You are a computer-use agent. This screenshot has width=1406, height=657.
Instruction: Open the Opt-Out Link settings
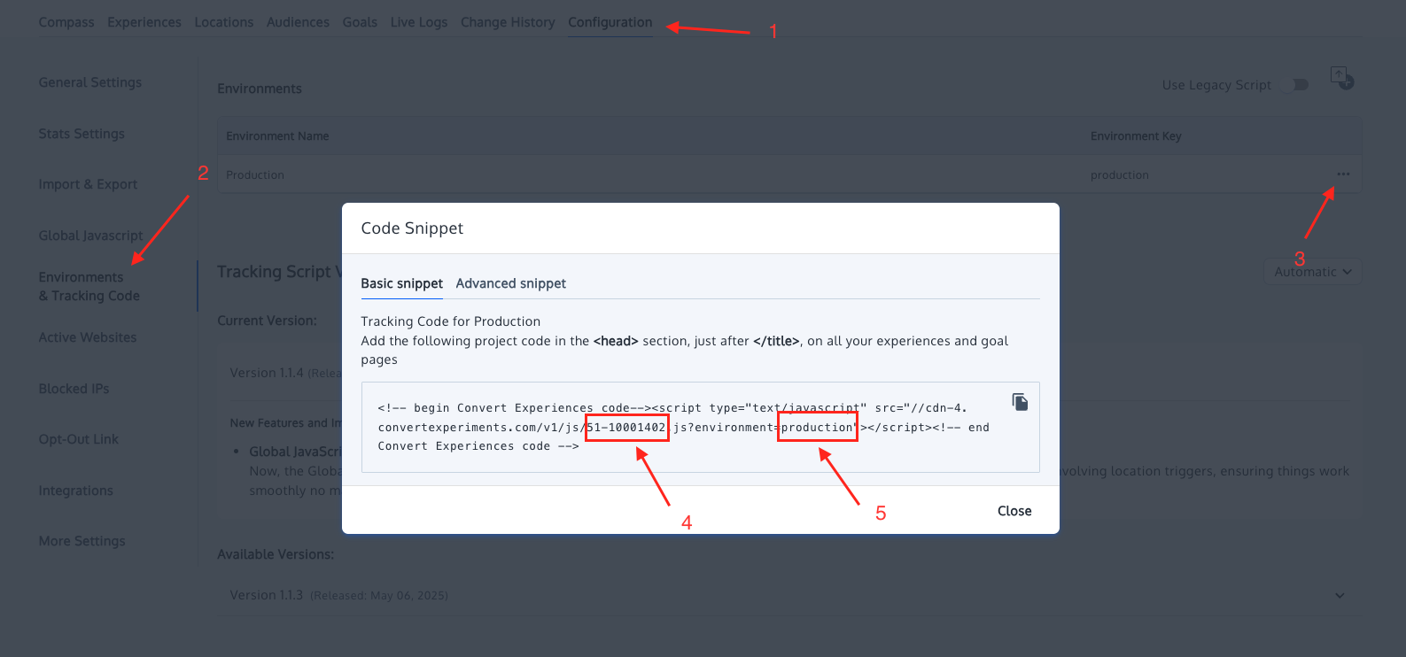click(79, 439)
